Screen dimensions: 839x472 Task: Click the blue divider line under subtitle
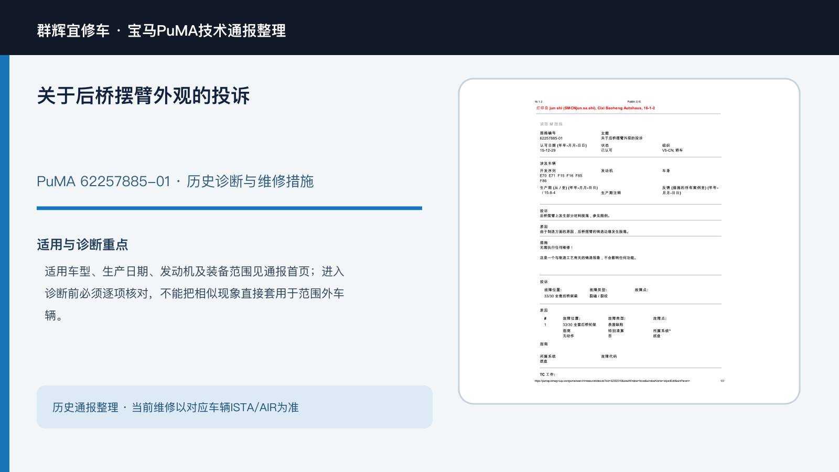point(229,208)
